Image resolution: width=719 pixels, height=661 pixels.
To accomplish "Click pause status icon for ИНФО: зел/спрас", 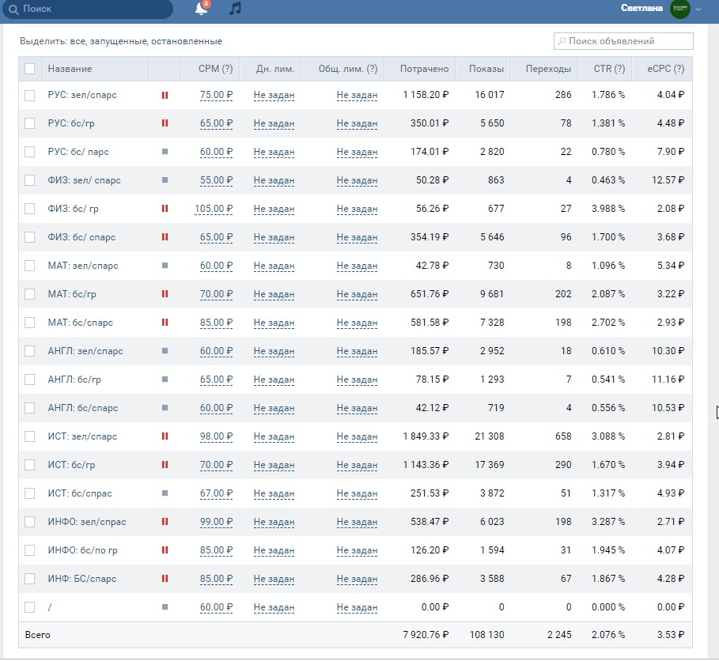I will [x=165, y=522].
